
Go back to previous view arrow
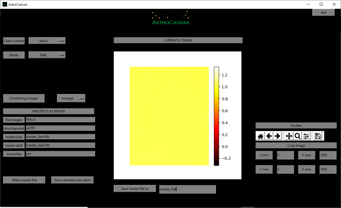[269, 136]
